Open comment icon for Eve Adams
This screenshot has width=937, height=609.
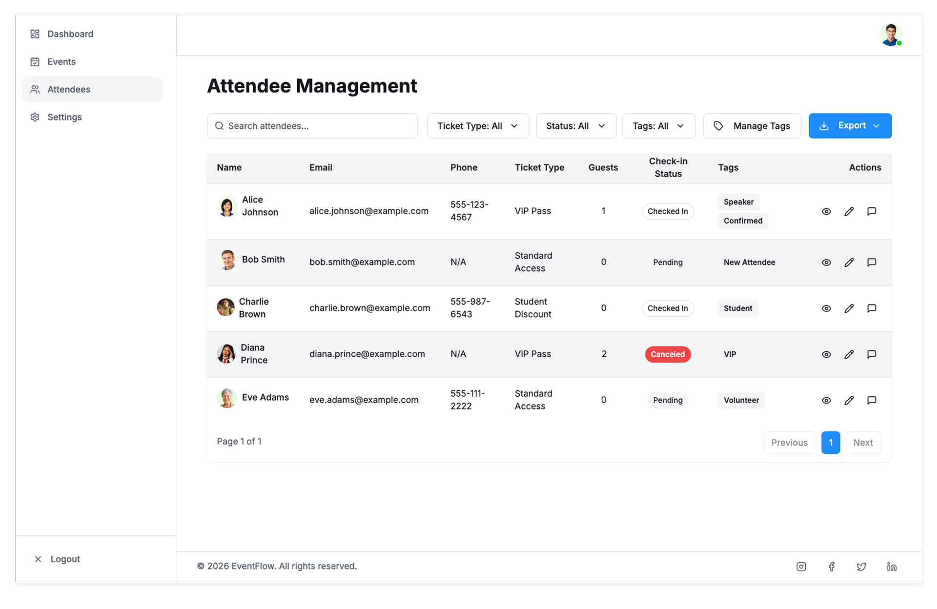(x=872, y=400)
